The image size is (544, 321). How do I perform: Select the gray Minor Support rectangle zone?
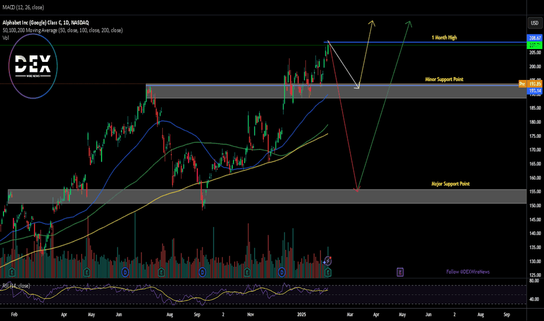coord(336,92)
